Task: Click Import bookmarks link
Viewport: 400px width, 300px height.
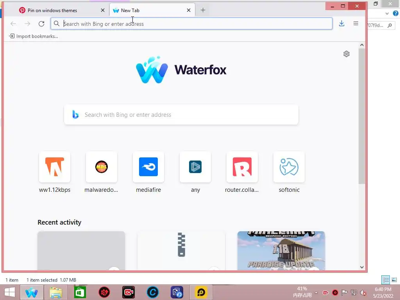Action: 34,36
